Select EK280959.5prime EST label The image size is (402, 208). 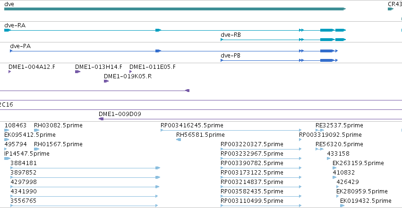click(x=362, y=191)
